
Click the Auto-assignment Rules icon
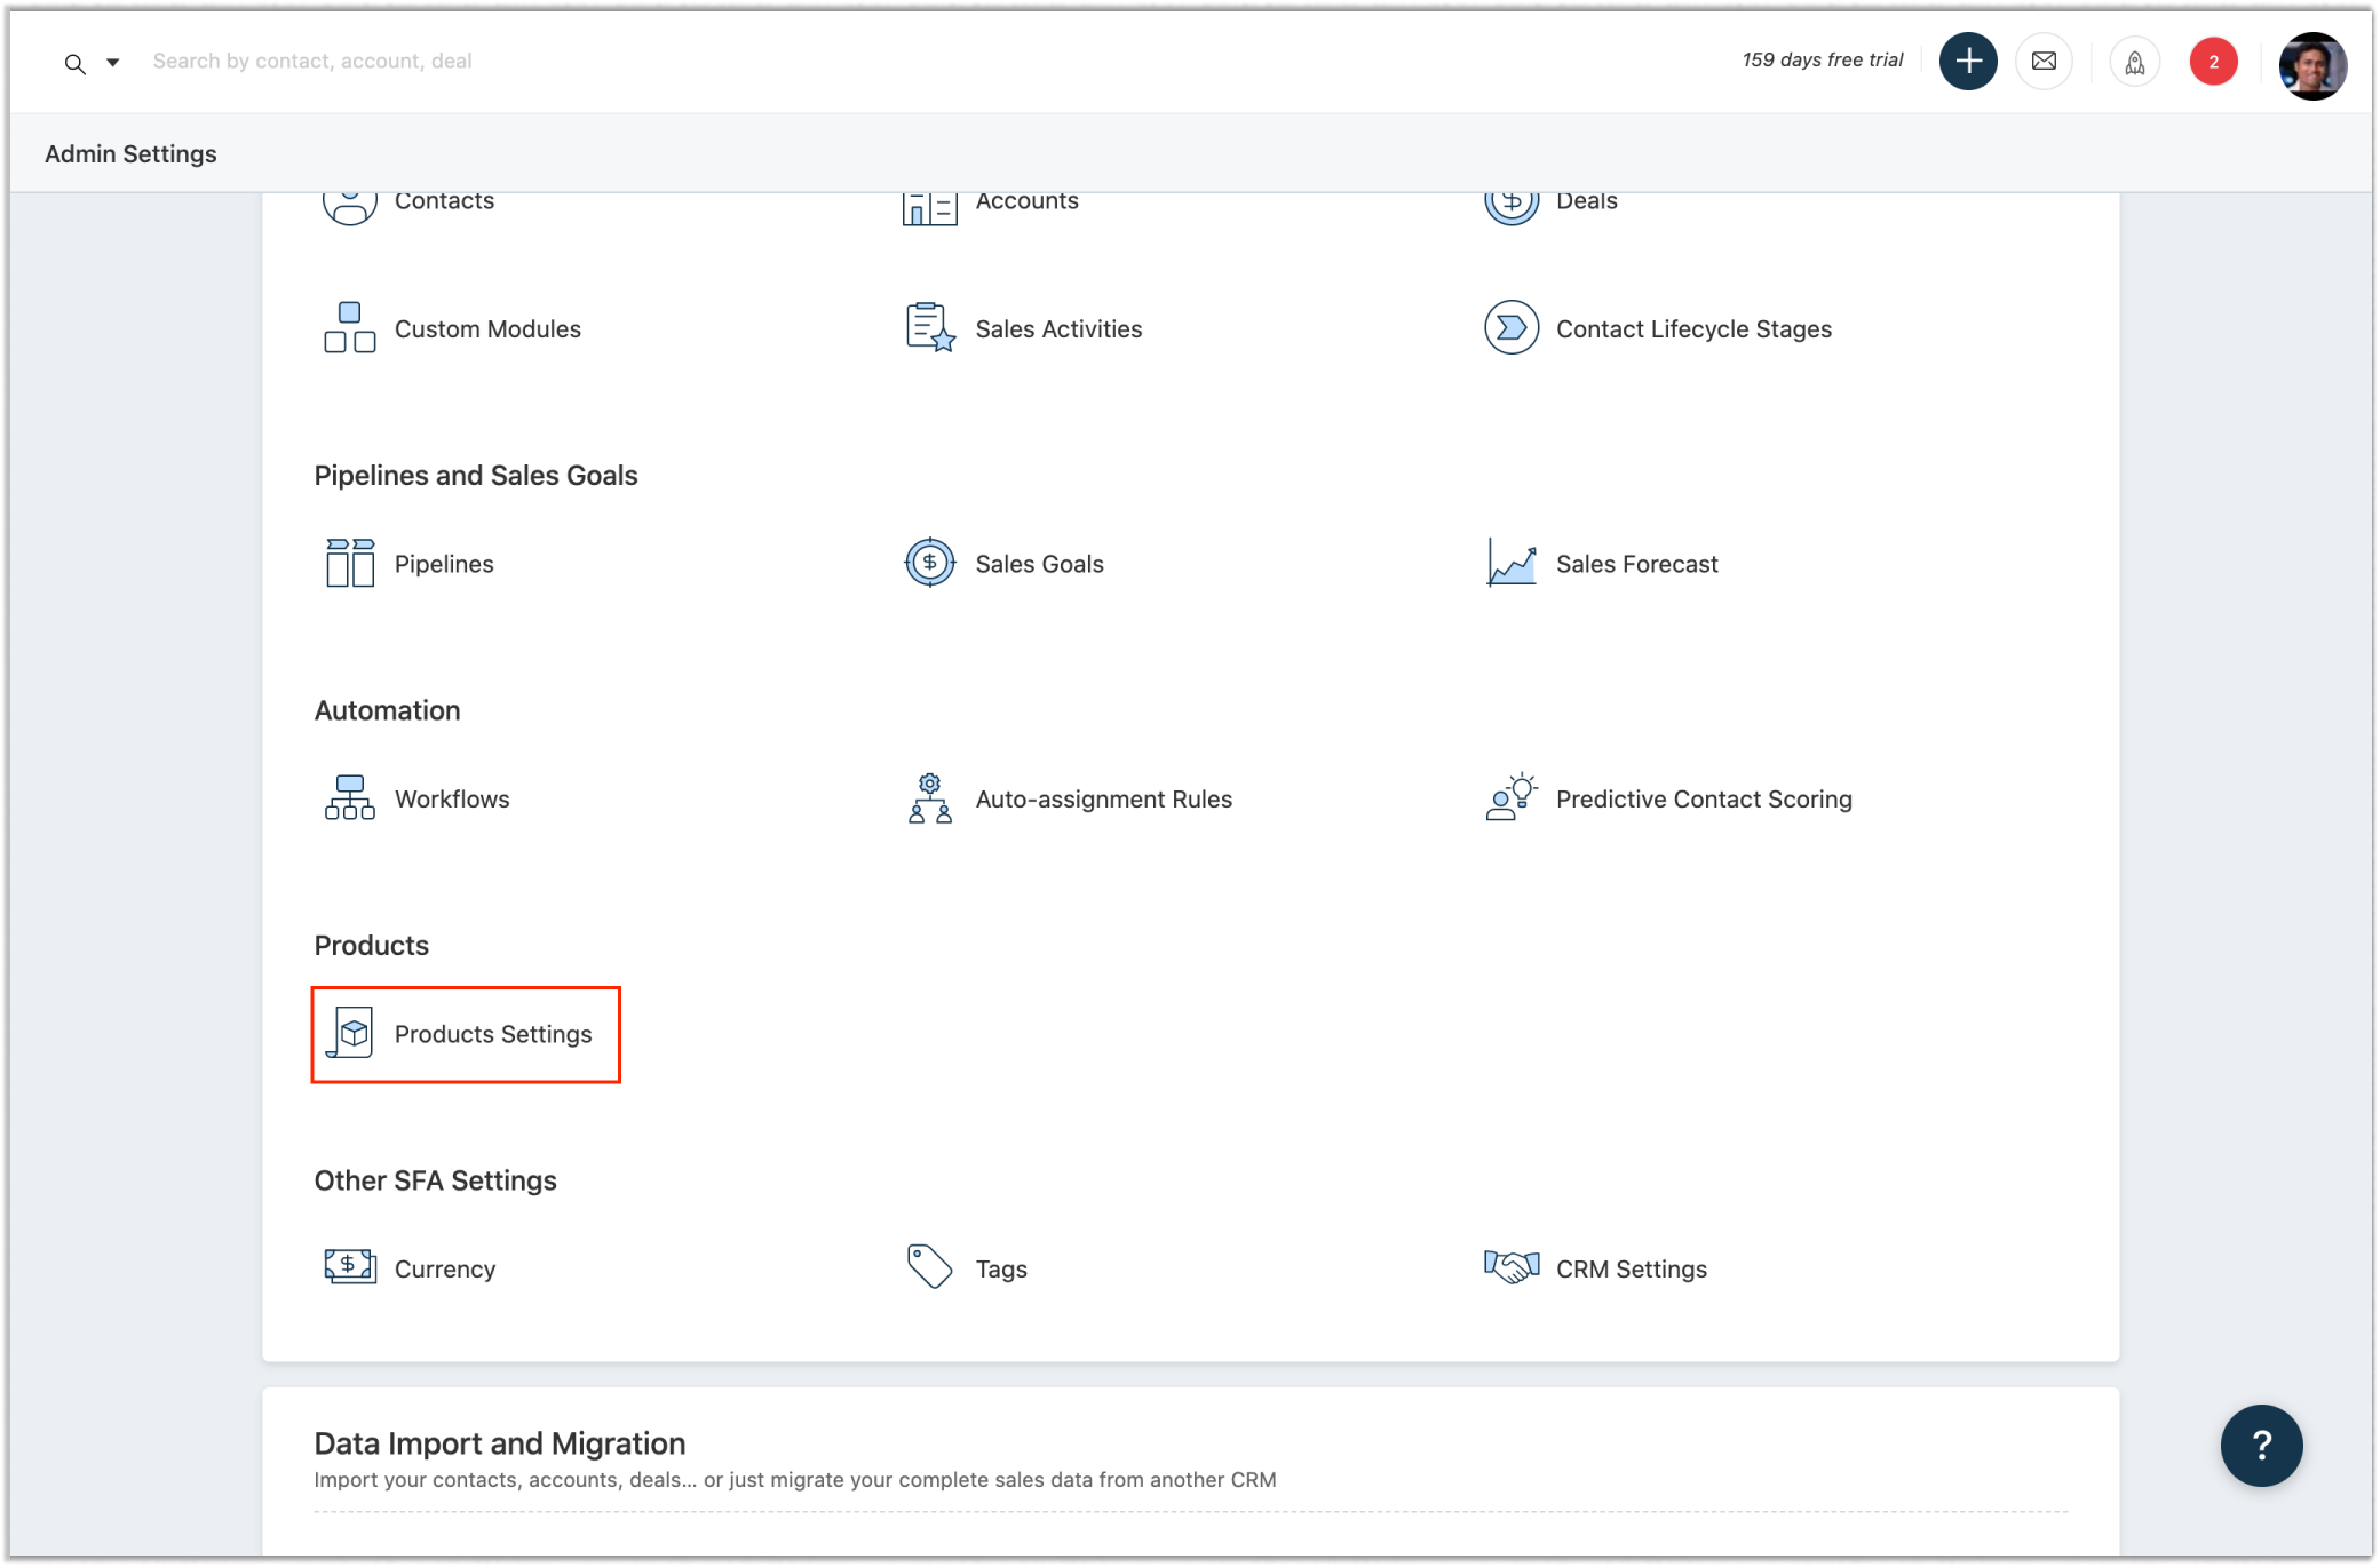coord(929,797)
